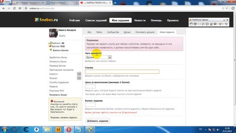The height and width of the screenshot is (133, 236).
Task: Select the Сообщества tab
Action: tap(113, 32)
